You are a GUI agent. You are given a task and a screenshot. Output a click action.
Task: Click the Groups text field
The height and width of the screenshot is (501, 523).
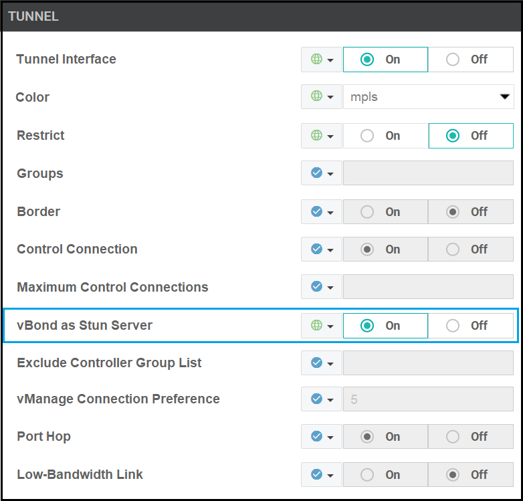[428, 173]
